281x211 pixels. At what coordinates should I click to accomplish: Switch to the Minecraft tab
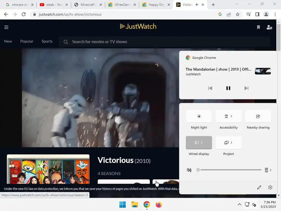pyautogui.click(x=88, y=5)
